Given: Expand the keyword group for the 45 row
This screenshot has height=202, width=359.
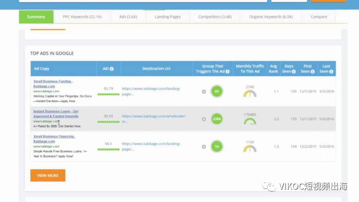Looking at the screenshot, I should click(x=204, y=92).
